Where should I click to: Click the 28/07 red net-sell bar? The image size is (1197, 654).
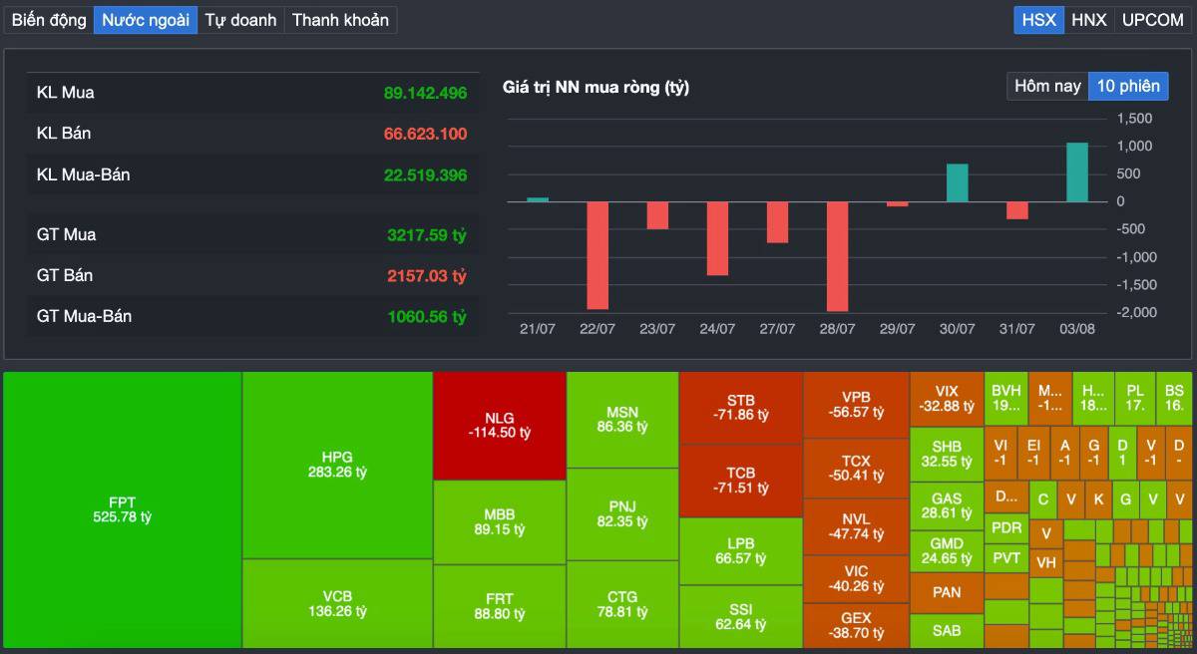[837, 256]
